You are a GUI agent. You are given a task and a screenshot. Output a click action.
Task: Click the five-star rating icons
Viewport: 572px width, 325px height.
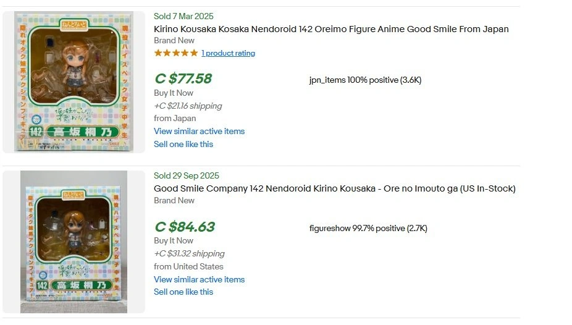point(176,53)
